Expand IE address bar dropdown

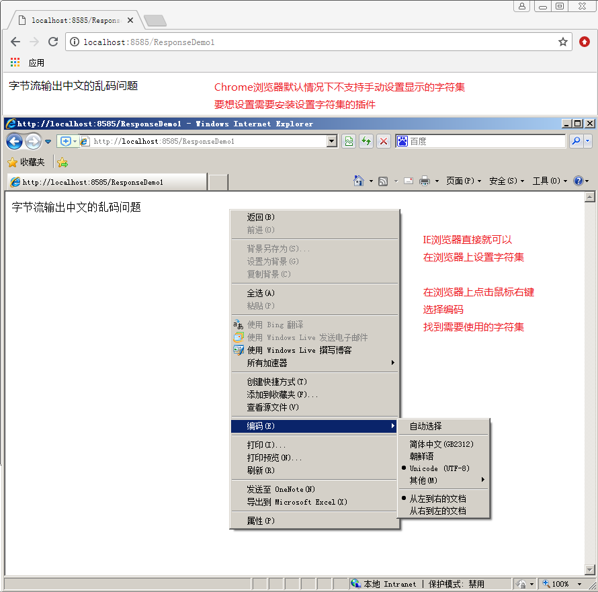coord(332,141)
